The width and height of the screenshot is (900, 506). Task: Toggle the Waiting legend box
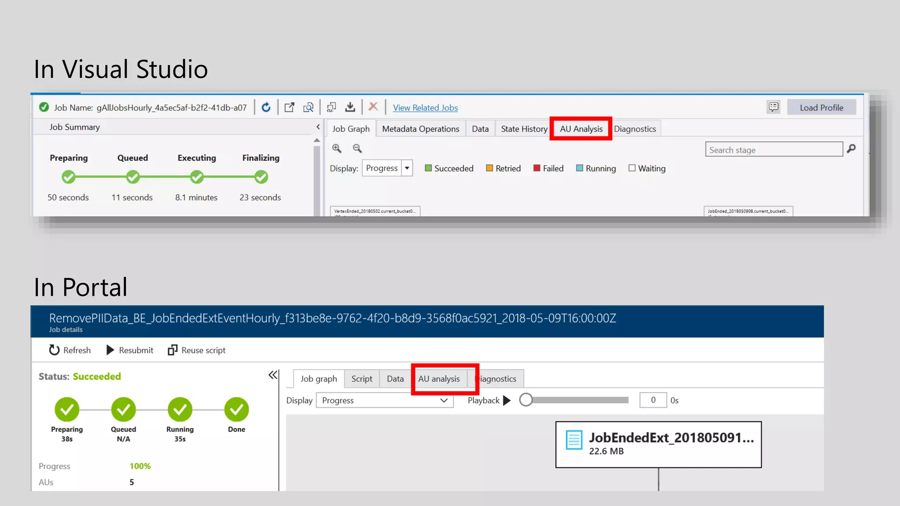point(632,168)
